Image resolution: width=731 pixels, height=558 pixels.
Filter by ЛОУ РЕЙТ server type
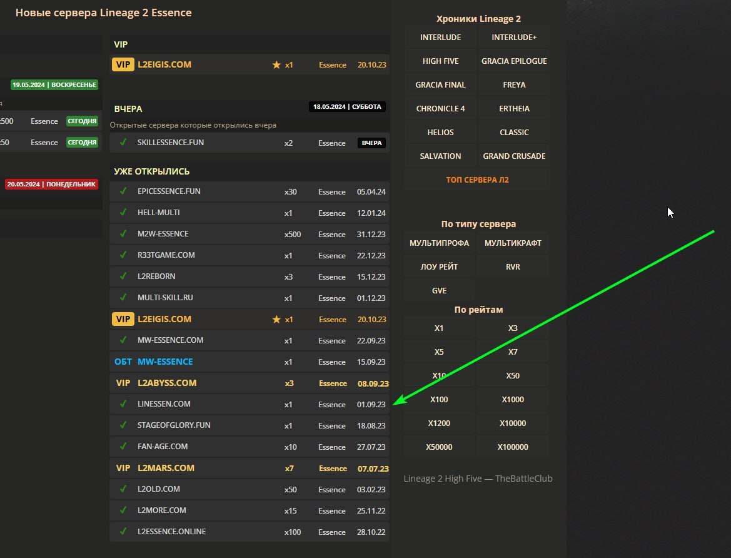(x=439, y=267)
